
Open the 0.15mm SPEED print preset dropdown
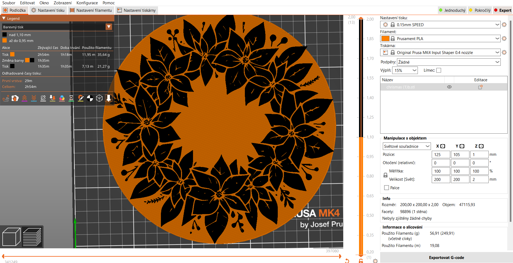coord(440,25)
